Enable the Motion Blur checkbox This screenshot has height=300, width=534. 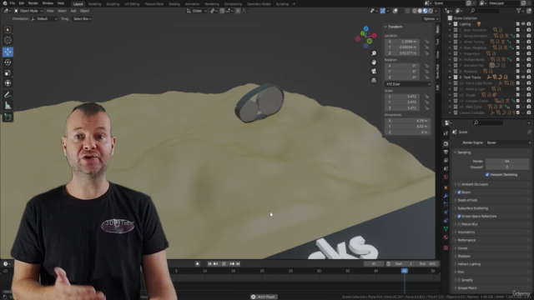[459, 224]
